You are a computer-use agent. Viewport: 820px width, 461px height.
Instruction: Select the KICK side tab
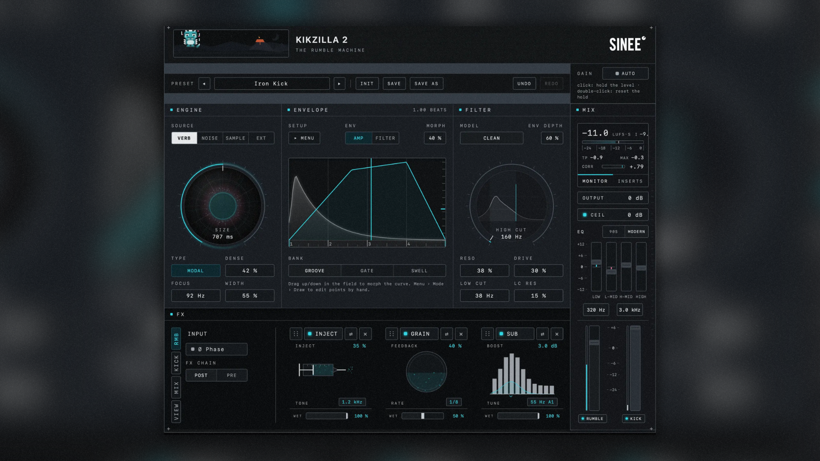click(176, 363)
